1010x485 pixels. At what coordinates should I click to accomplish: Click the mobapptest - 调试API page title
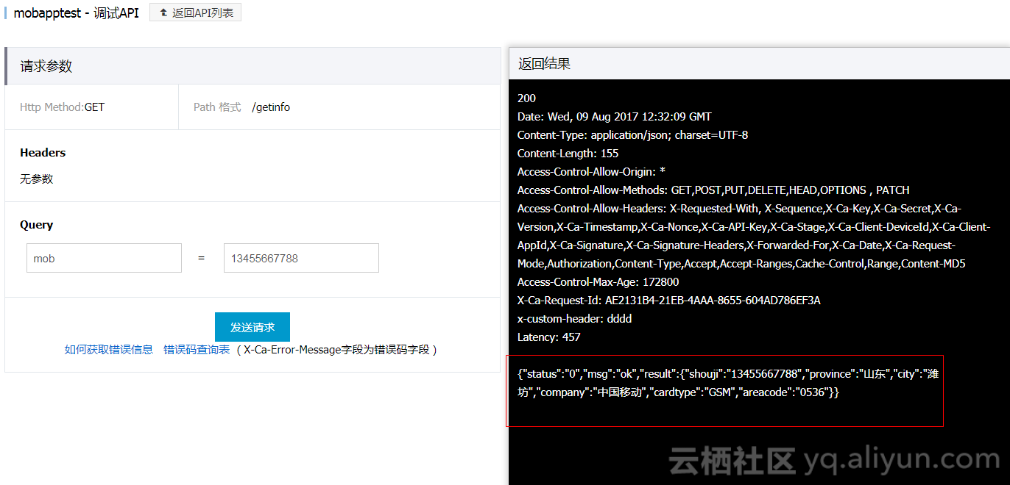click(x=76, y=13)
